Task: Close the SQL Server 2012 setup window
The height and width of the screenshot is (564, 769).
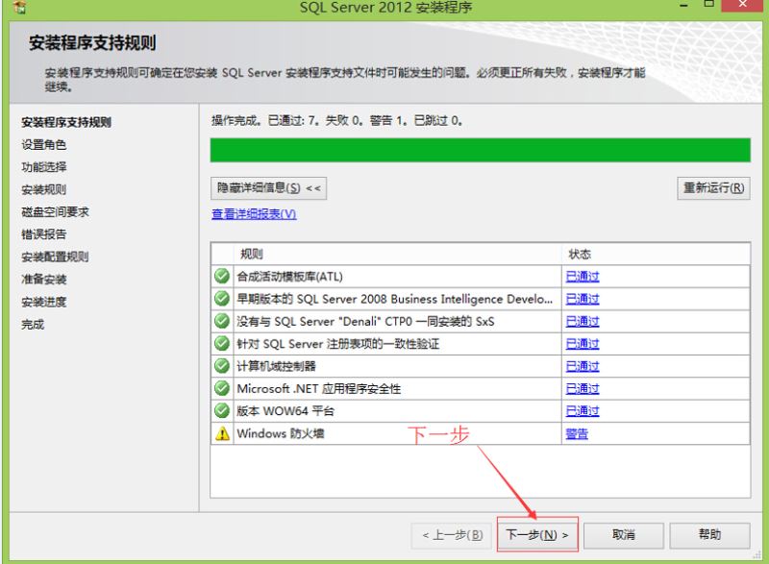Action: click(742, 4)
